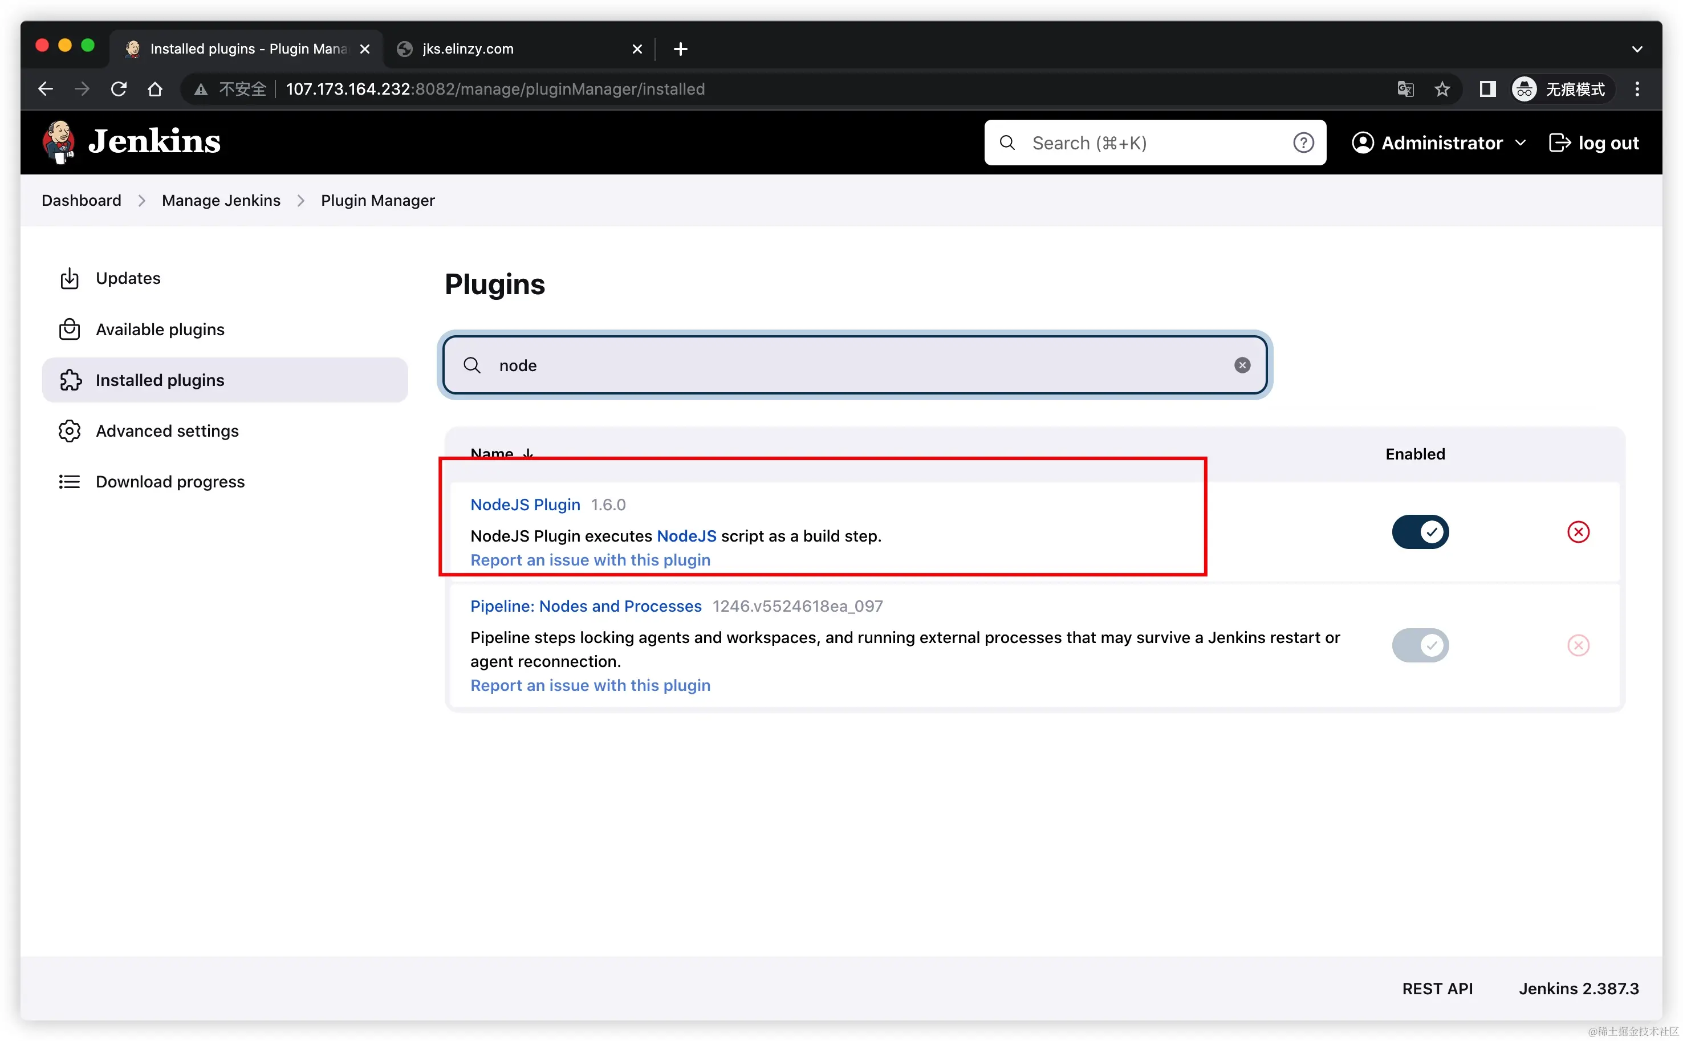Open Pipeline: Nodes and Processes link
This screenshot has height=1041, width=1683.
pyautogui.click(x=586, y=606)
